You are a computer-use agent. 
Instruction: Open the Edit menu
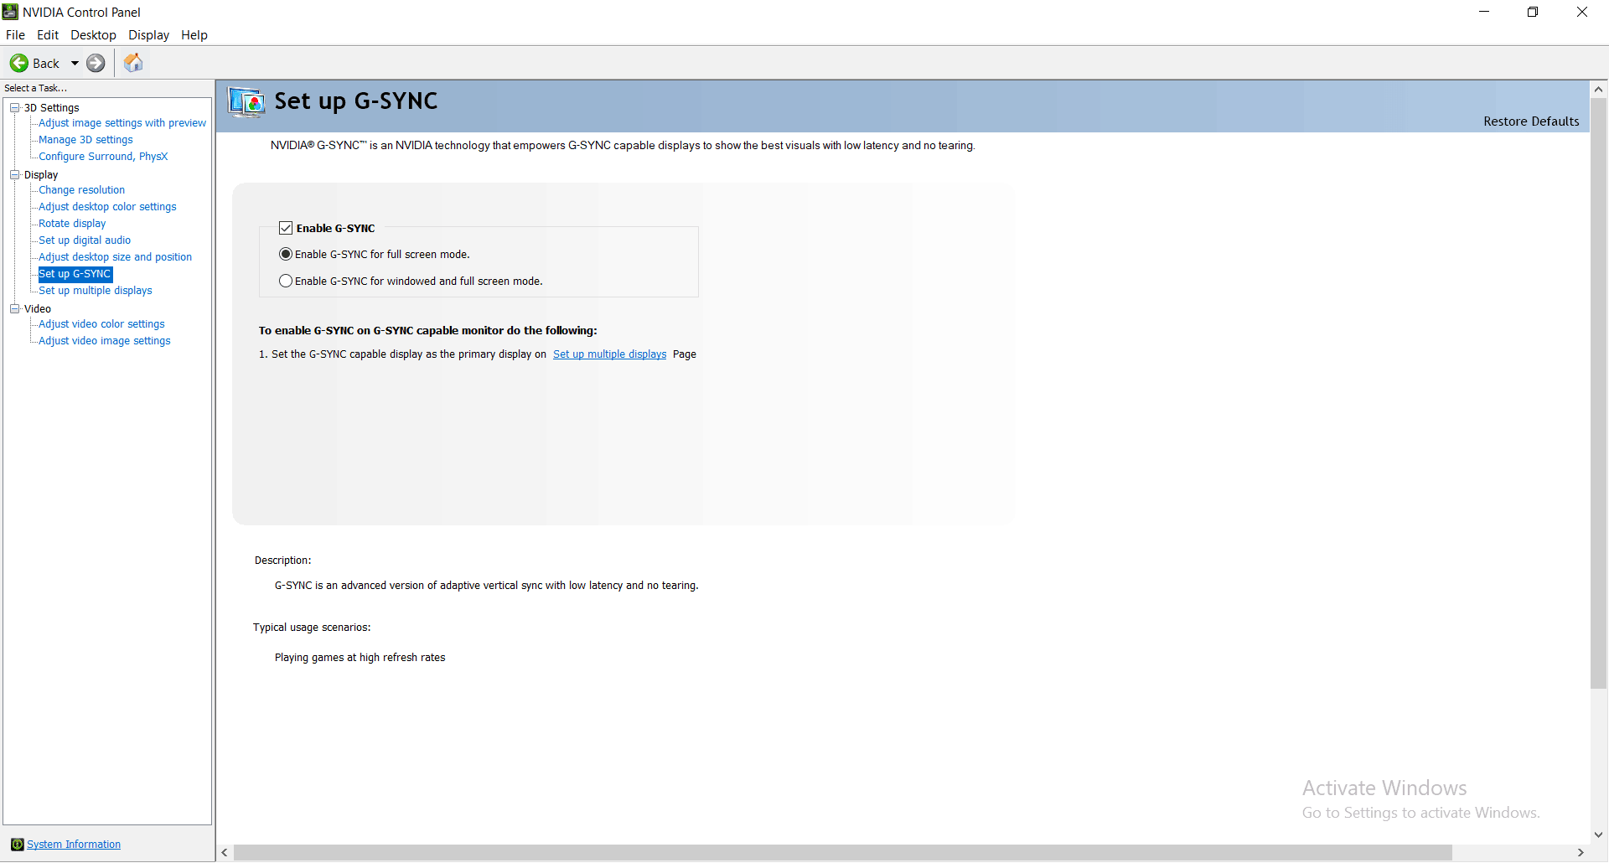[48, 35]
